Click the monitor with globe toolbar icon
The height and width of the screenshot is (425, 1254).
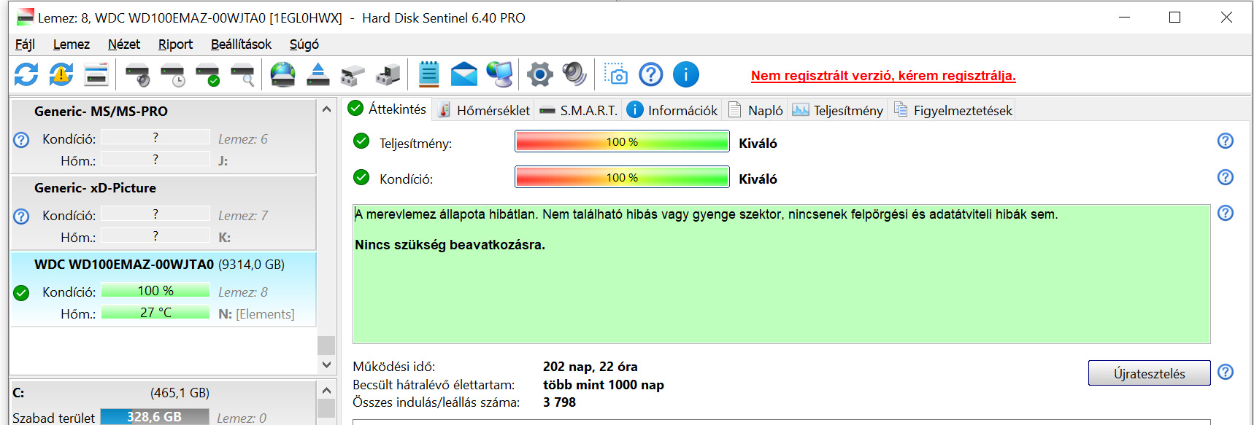click(499, 74)
